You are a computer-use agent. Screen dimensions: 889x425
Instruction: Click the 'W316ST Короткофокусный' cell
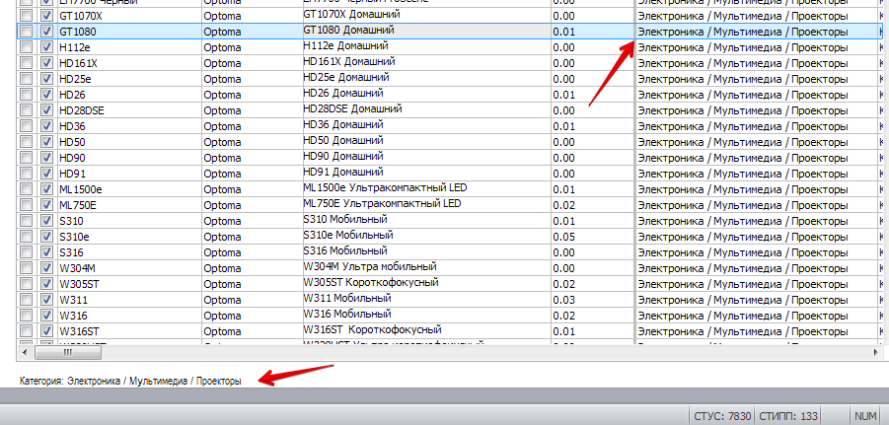(426, 331)
